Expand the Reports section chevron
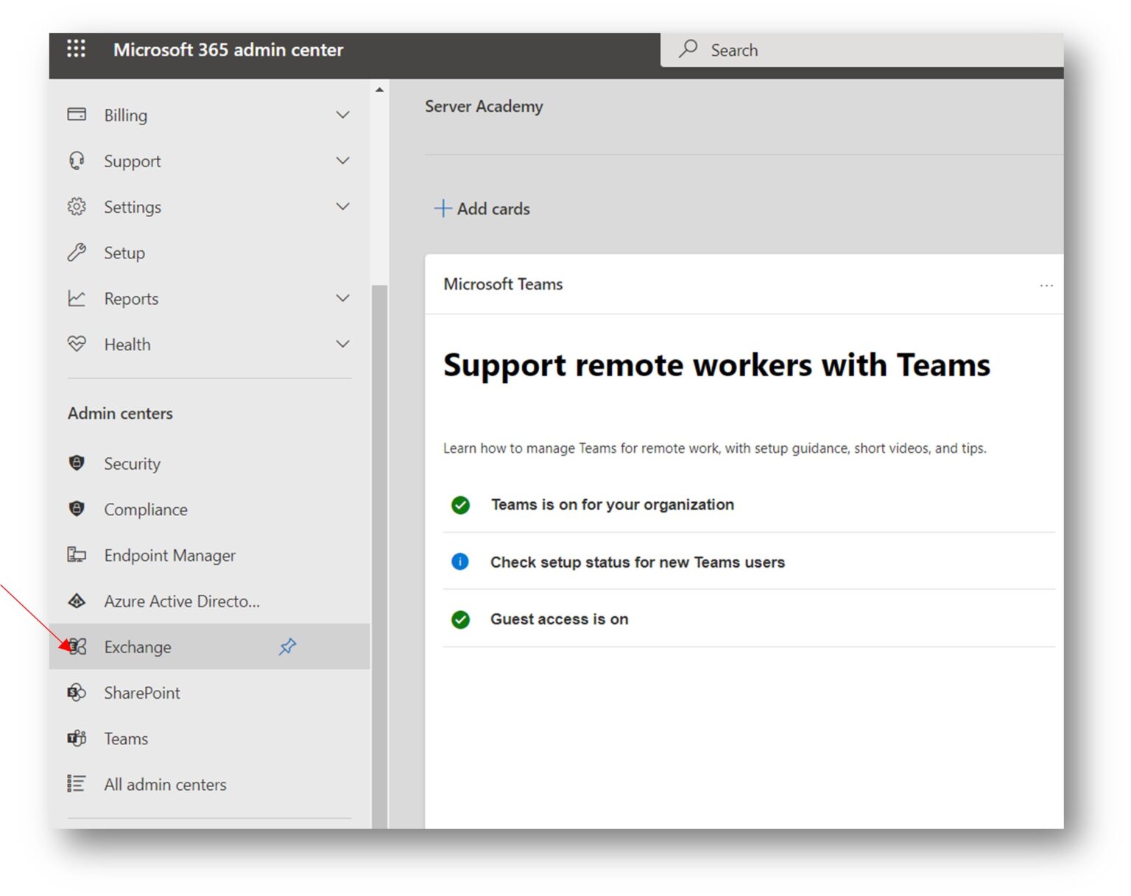Viewport: 1131px width, 896px height. [x=342, y=298]
